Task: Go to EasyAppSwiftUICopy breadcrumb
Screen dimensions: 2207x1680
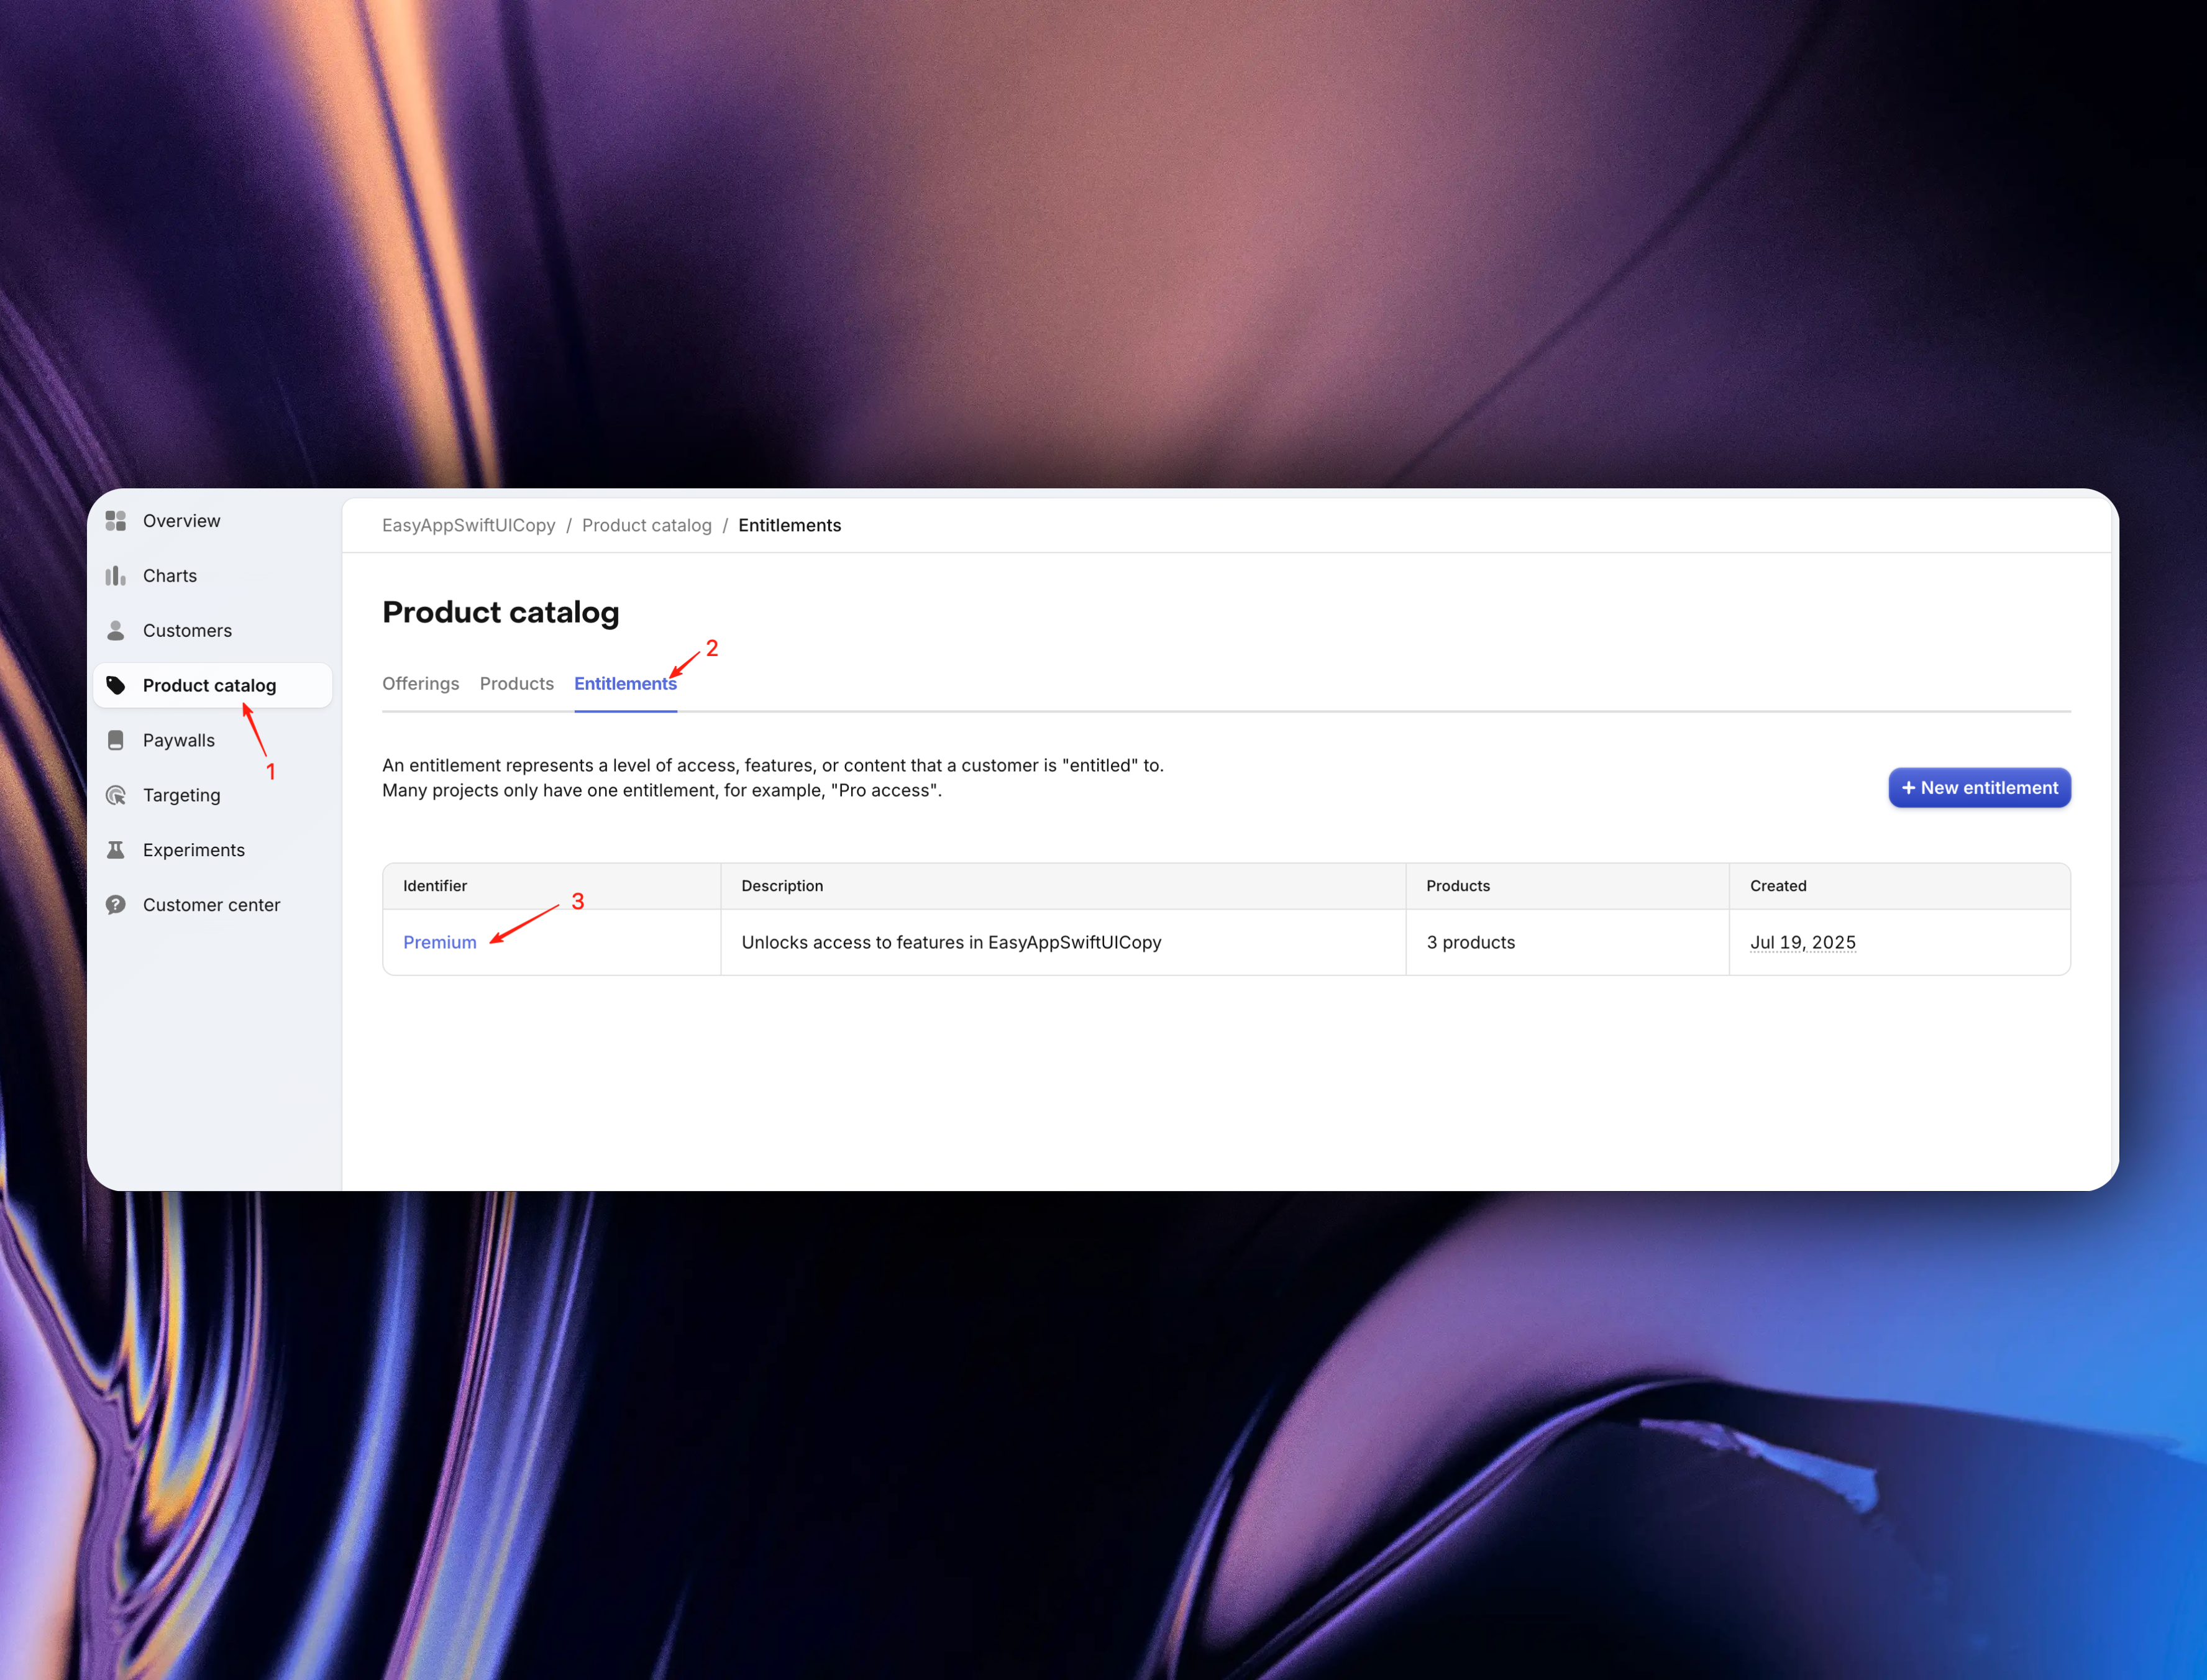Action: tap(469, 526)
